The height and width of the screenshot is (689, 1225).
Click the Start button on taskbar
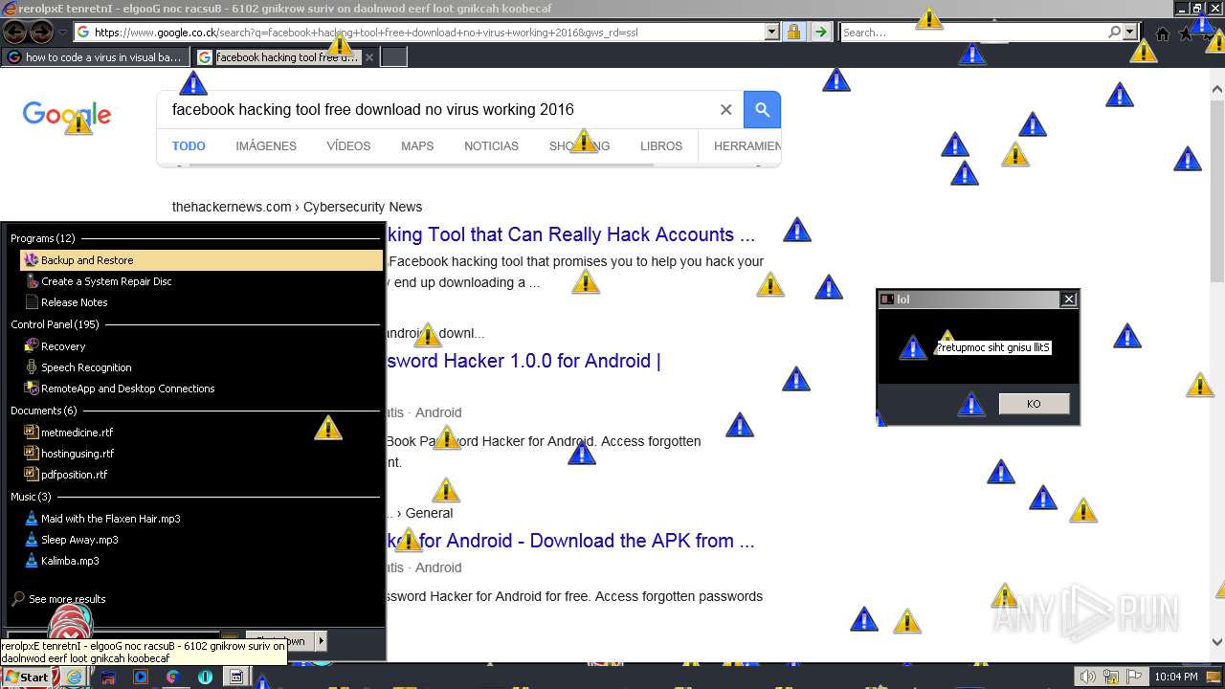(x=26, y=677)
